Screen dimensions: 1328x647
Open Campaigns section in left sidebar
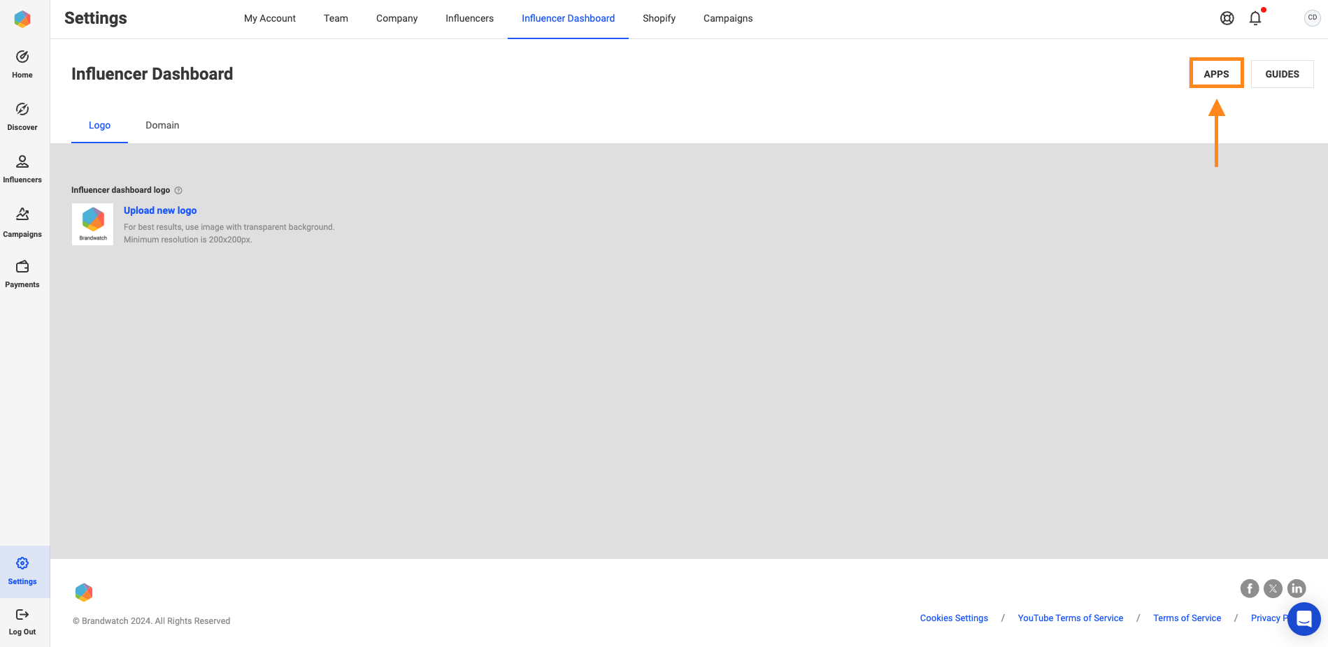pos(22,223)
